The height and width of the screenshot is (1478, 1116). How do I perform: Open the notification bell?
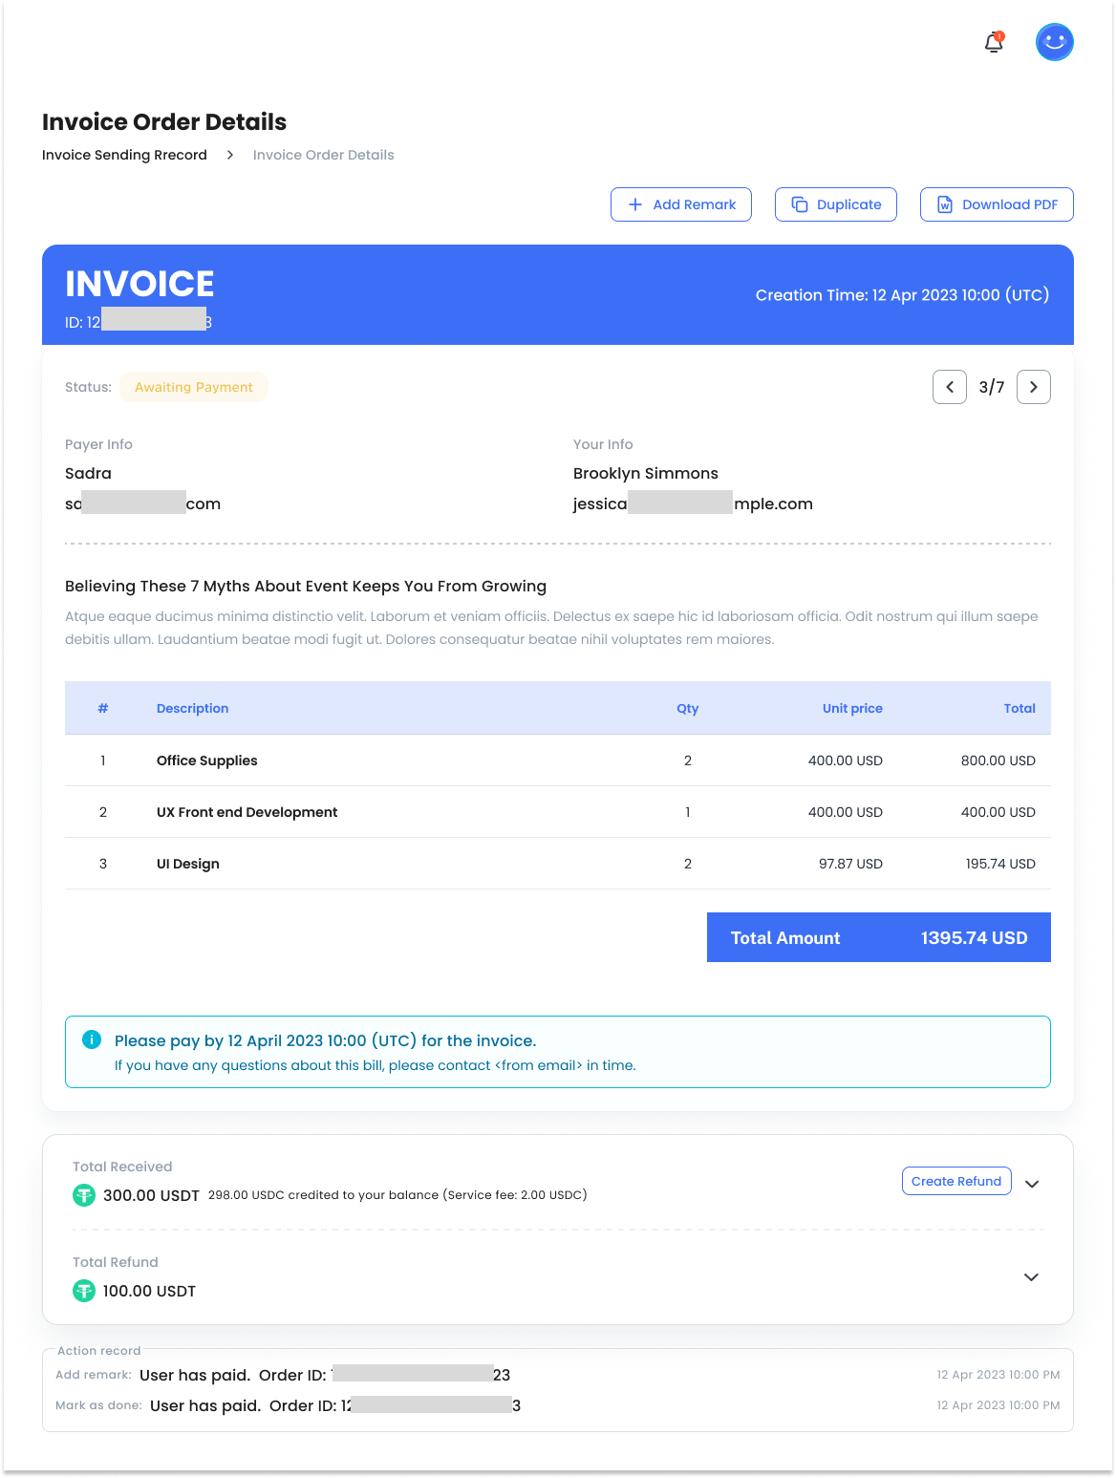[x=994, y=43]
